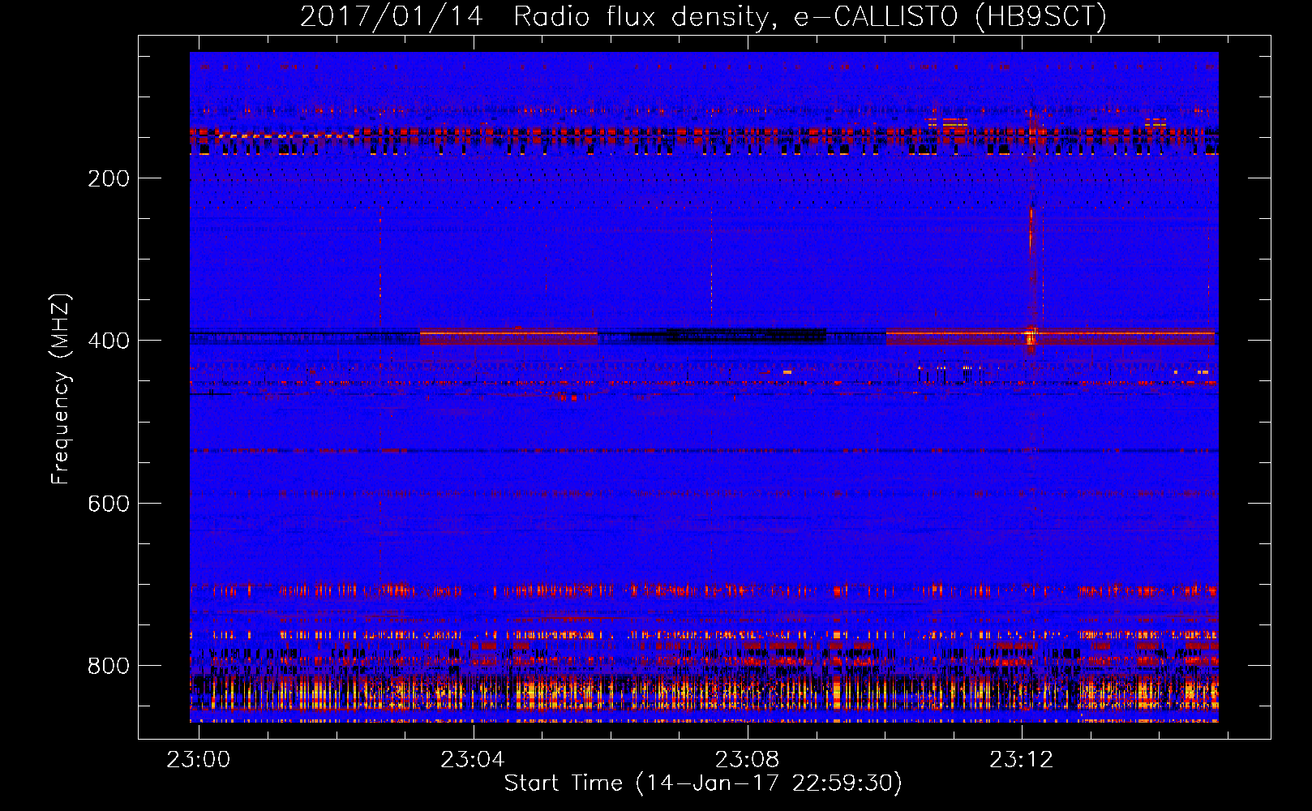Click the '23:08' time tick label

tap(747, 760)
